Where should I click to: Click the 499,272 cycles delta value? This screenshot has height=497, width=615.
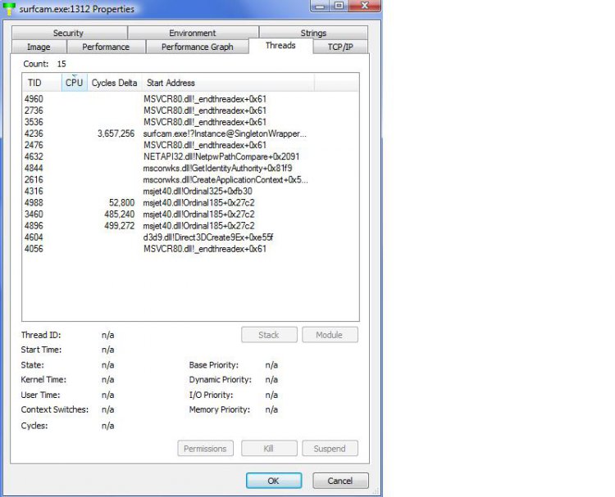pos(119,226)
